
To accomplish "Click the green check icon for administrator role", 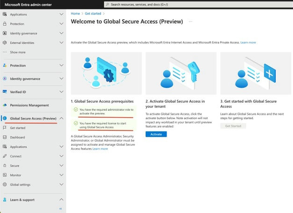I will click(76, 109).
